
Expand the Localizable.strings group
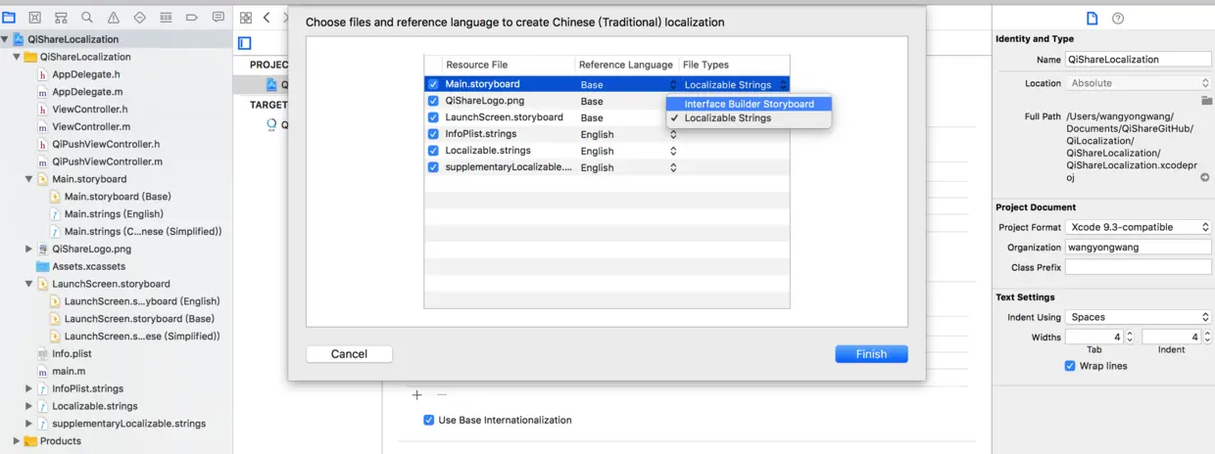click(28, 406)
